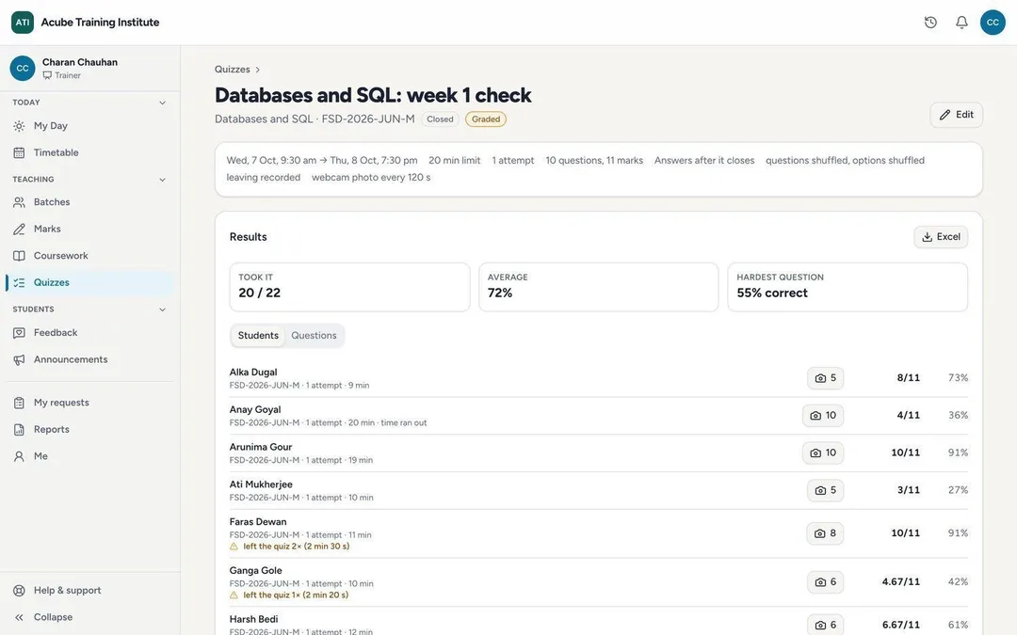
Task: Click the 20 min limit text
Action: click(455, 160)
